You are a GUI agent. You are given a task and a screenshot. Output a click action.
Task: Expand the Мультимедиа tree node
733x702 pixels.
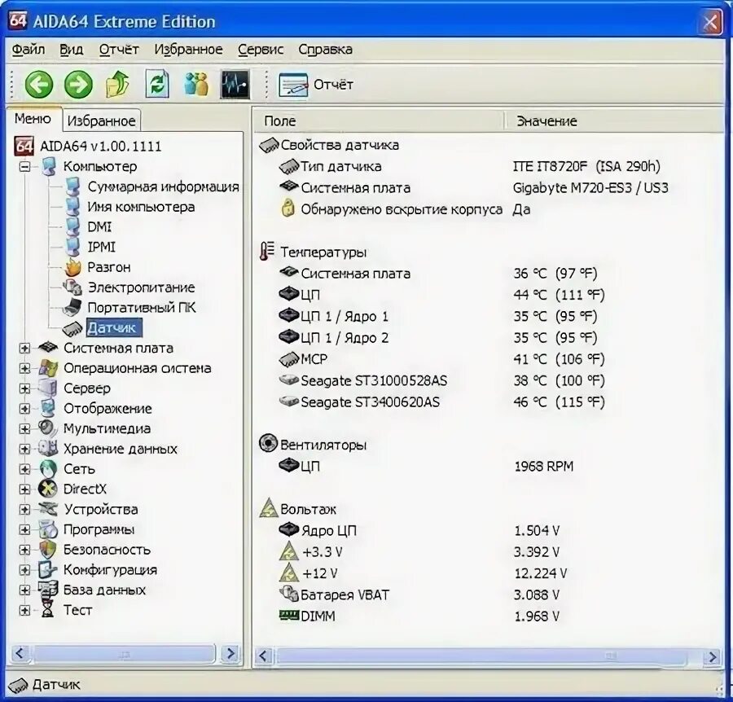point(24,428)
